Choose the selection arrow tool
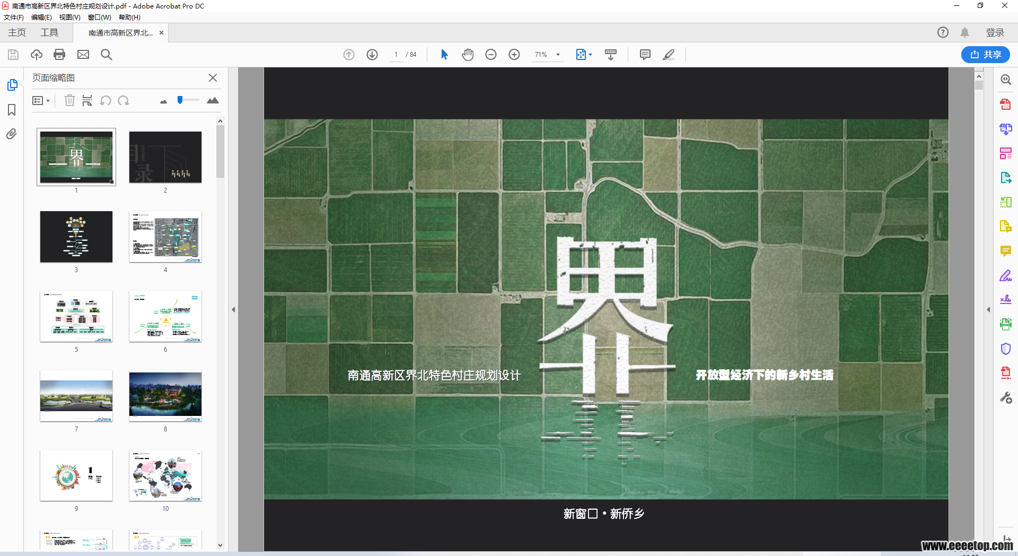 pyautogui.click(x=444, y=55)
